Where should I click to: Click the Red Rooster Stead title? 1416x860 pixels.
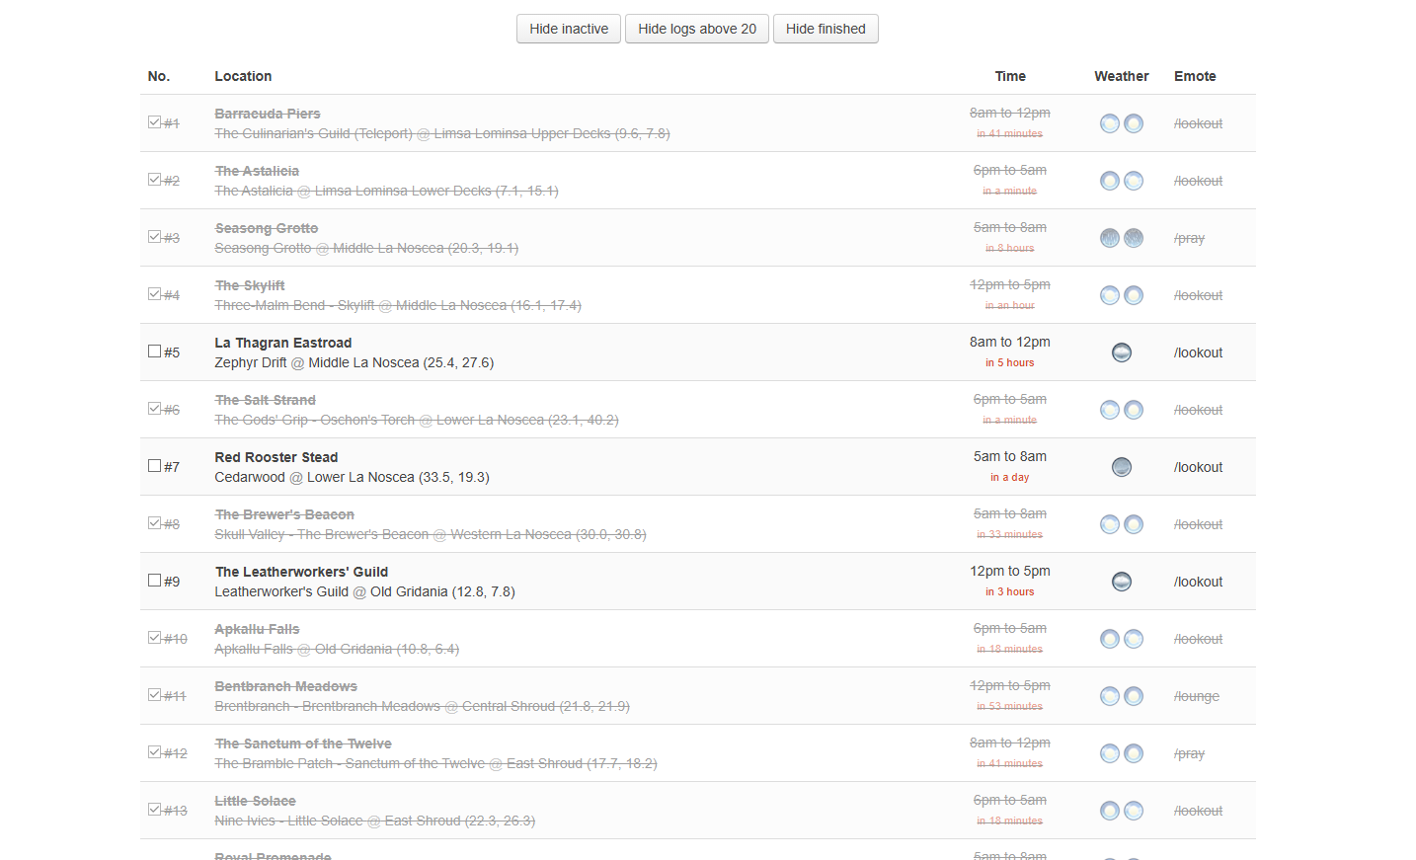pyautogui.click(x=276, y=457)
